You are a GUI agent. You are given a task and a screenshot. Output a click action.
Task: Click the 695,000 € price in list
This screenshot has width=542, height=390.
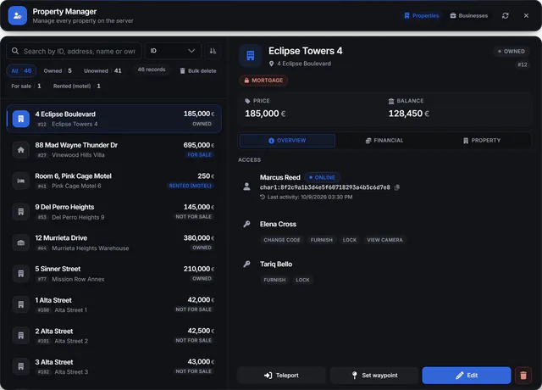199,145
